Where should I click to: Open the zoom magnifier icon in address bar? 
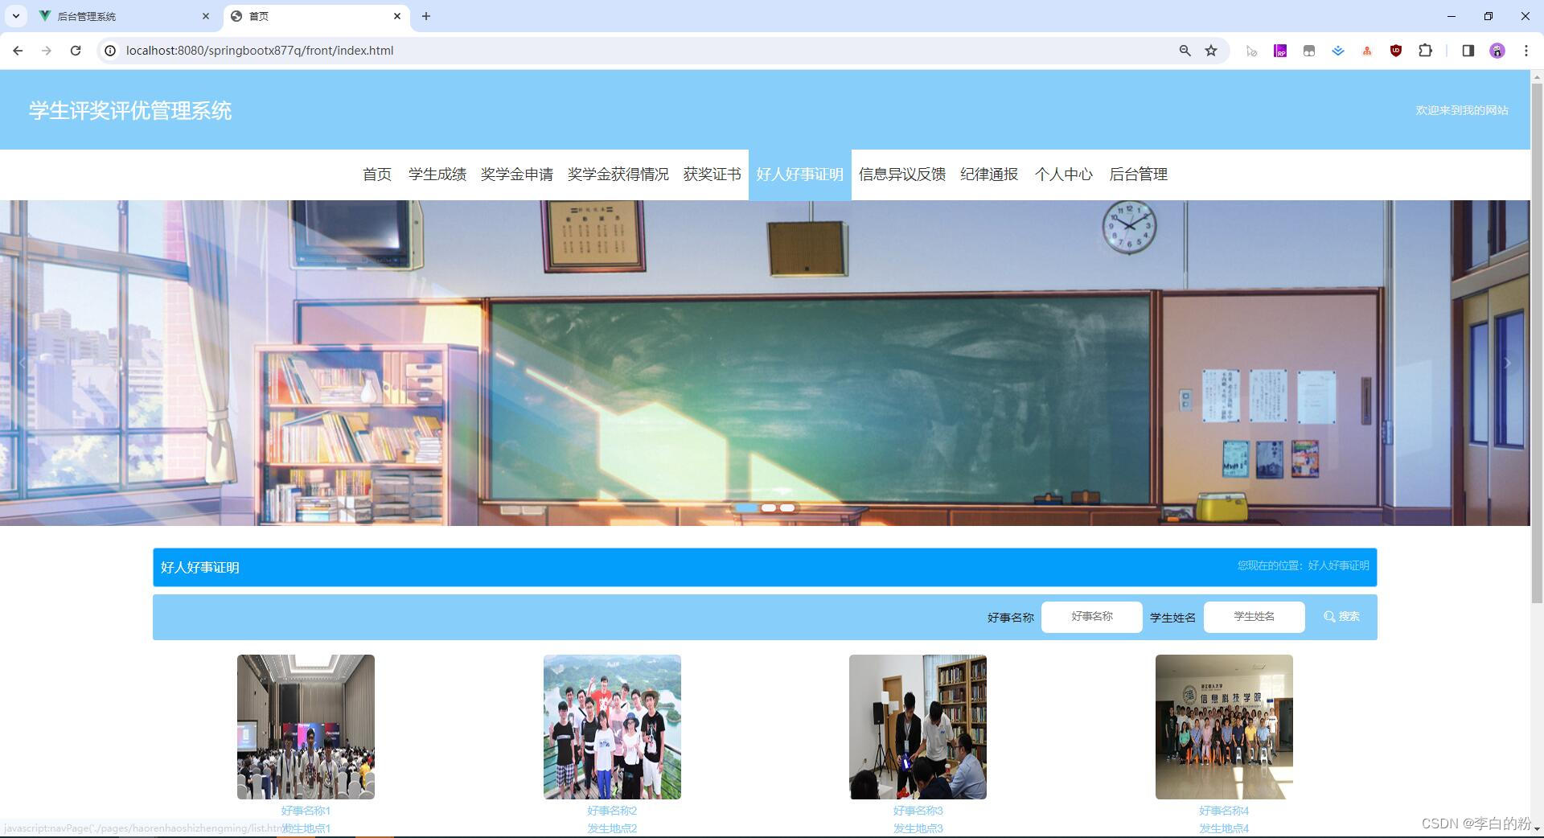pyautogui.click(x=1185, y=51)
